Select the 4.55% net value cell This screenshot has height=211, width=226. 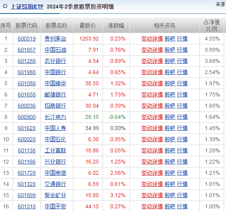point(212,39)
